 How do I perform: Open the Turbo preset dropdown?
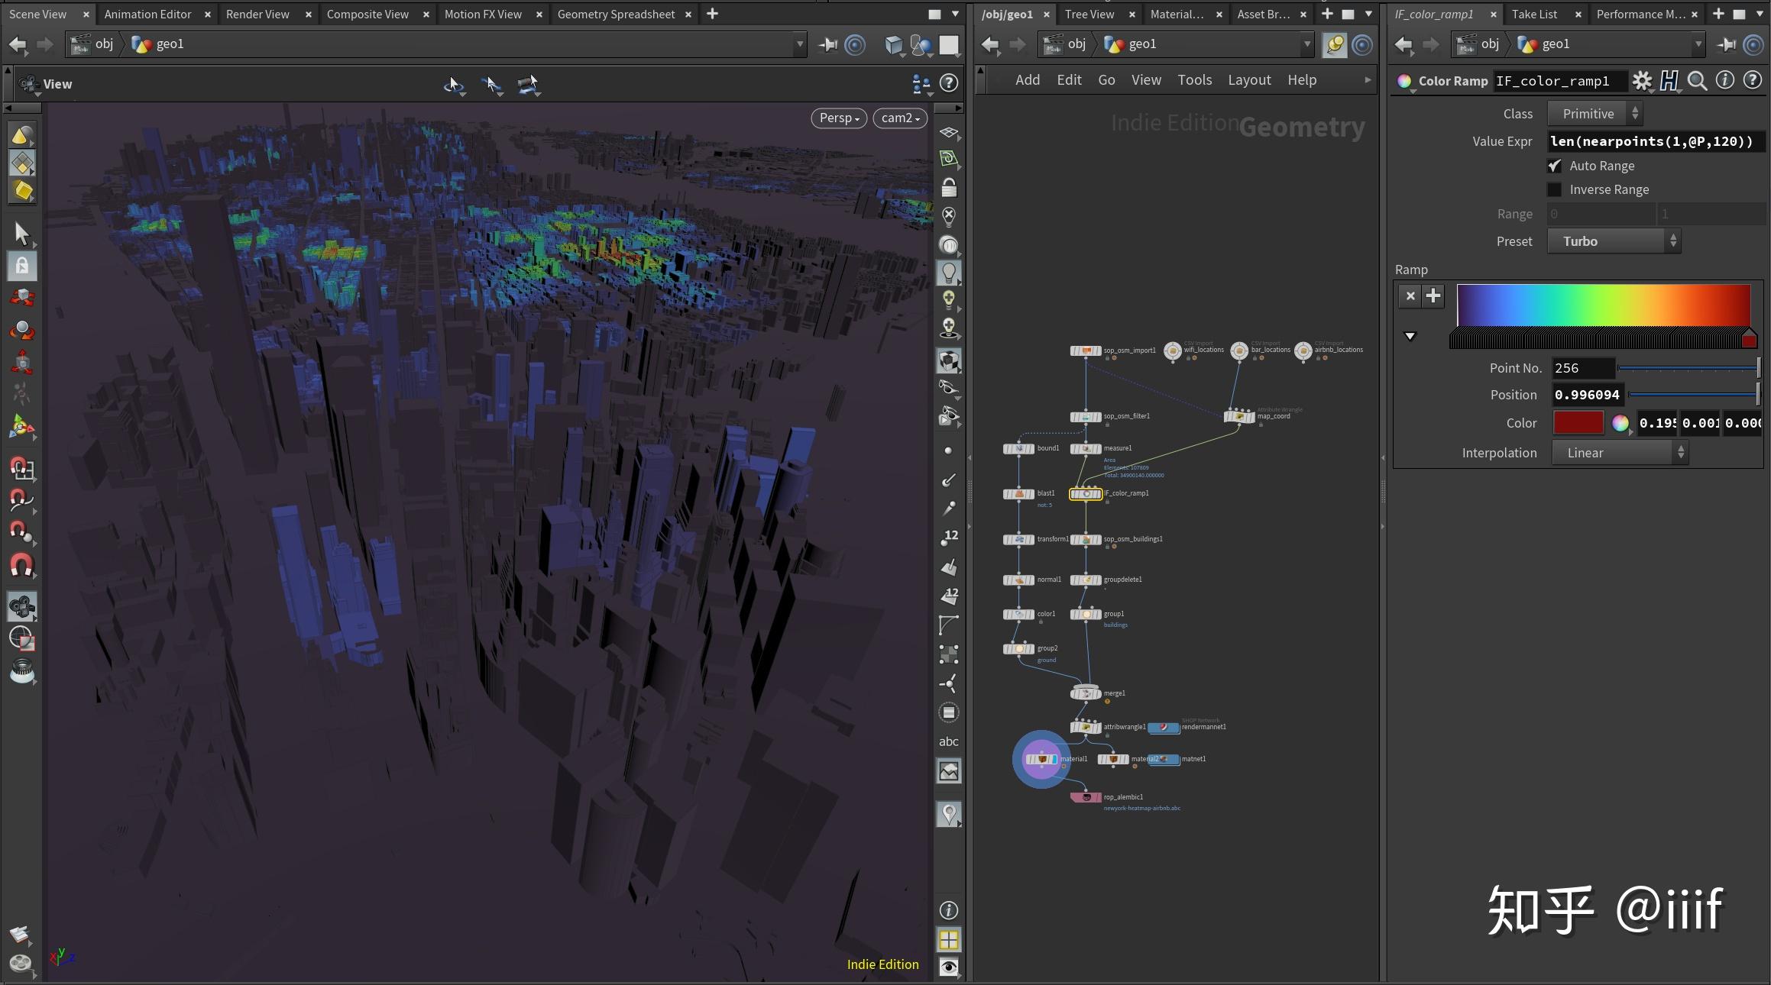point(1614,241)
